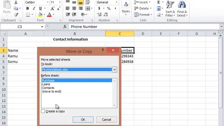Click the Copy icon in Clipboard
The width and height of the screenshot is (224, 126).
pyautogui.click(x=16, y=8)
